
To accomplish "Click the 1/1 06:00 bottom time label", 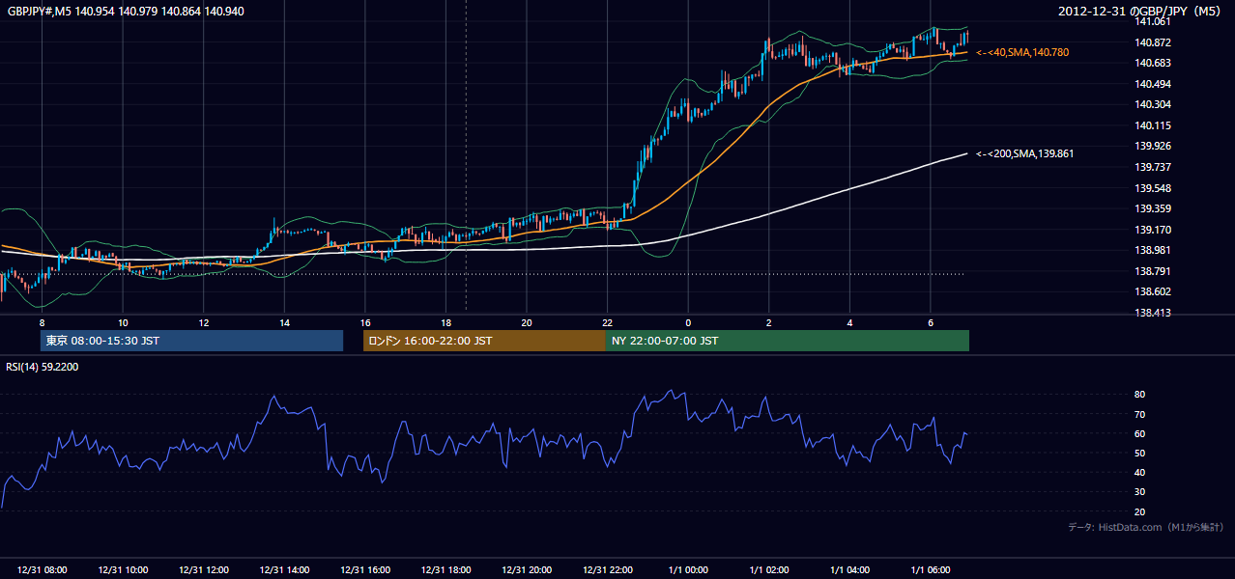I will pos(930,570).
